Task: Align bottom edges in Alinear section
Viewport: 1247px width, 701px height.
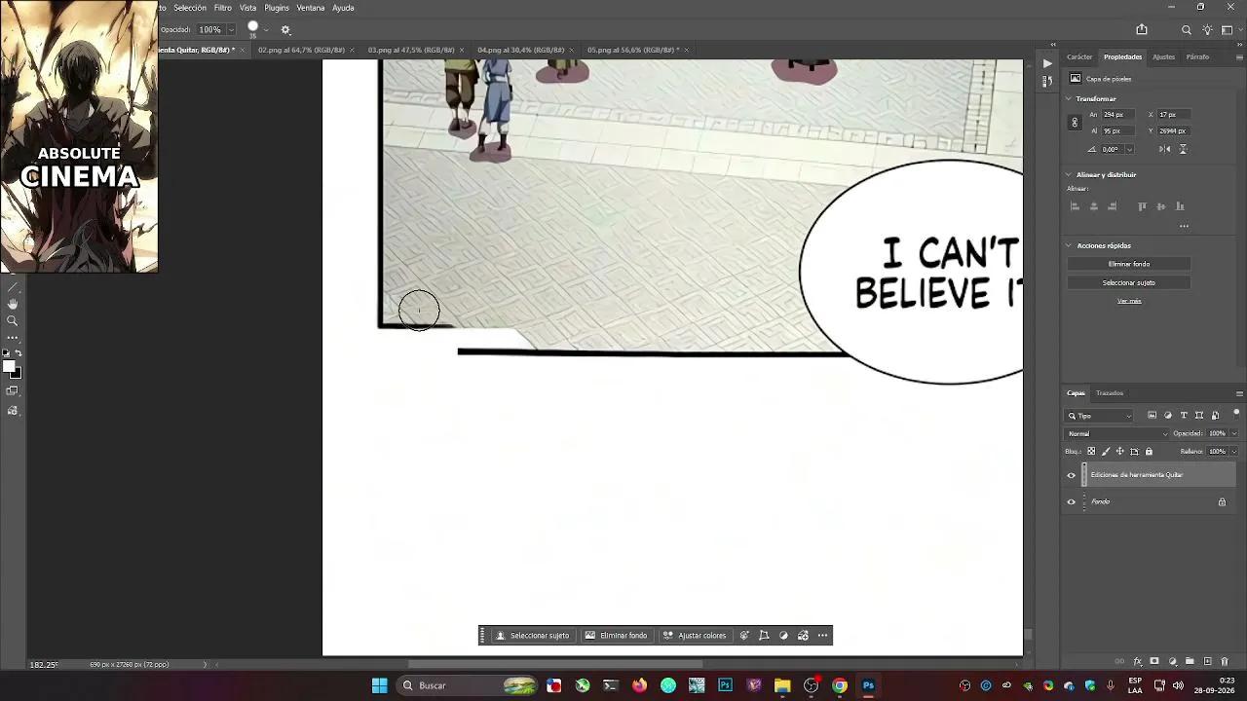Action: pos(1180,206)
